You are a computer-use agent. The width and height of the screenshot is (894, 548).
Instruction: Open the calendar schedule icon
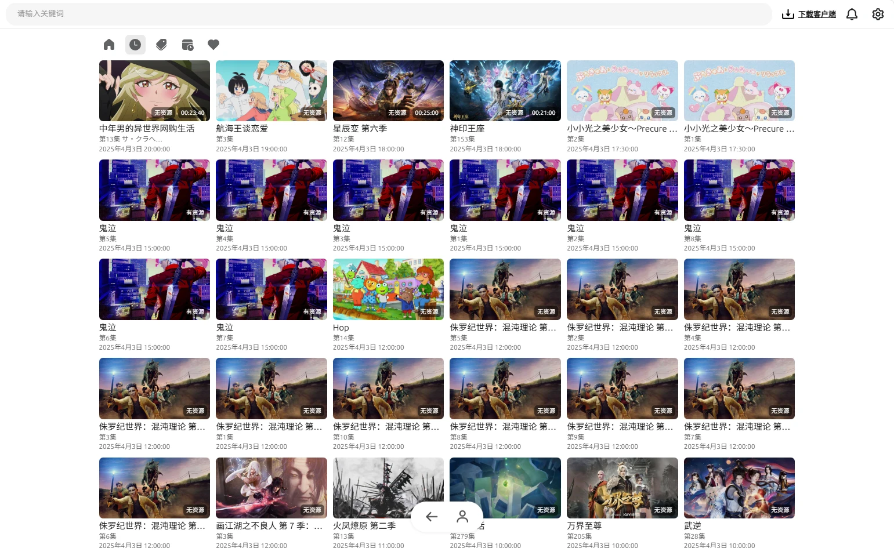tap(187, 45)
